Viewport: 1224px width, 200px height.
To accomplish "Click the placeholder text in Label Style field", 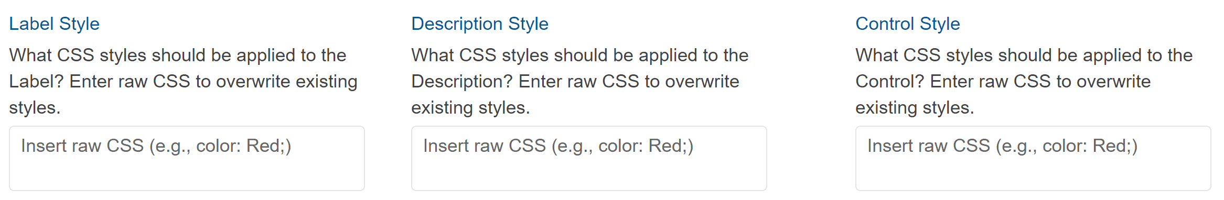I will tap(156, 146).
